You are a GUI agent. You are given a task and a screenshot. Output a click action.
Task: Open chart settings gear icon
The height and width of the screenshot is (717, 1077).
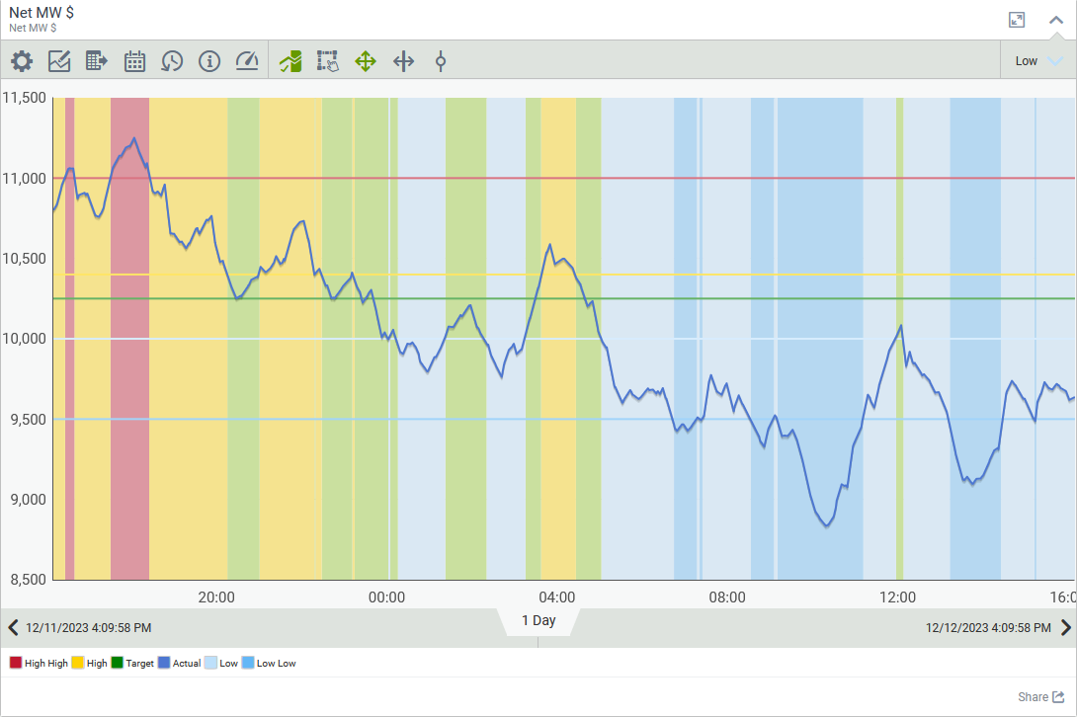[22, 61]
